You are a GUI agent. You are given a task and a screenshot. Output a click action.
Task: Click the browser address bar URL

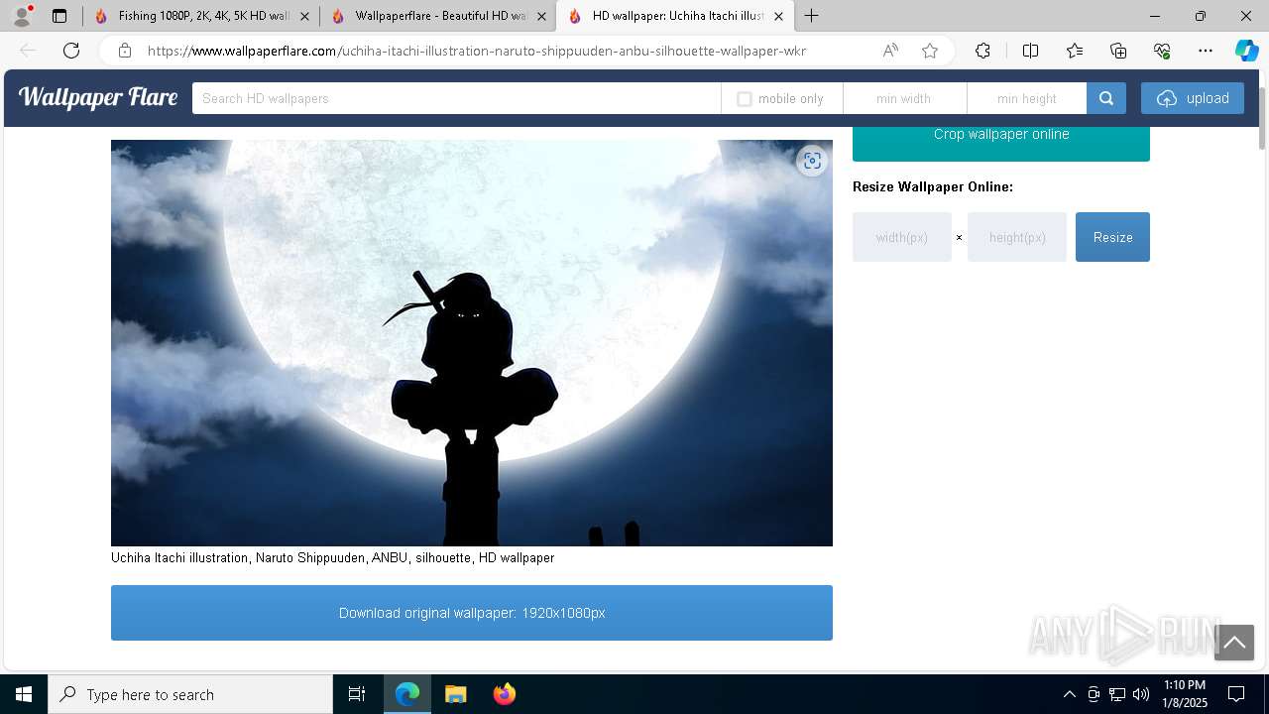[476, 51]
